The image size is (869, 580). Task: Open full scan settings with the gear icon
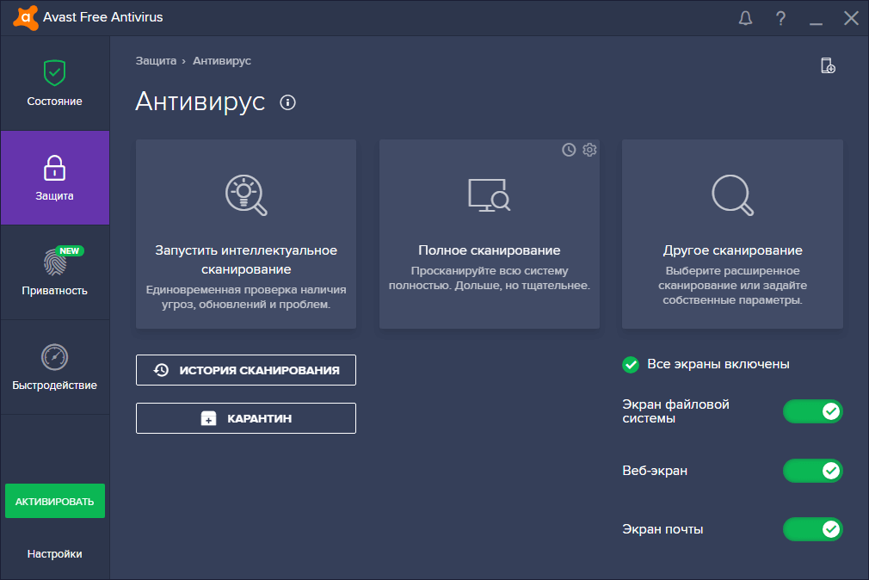coord(589,150)
